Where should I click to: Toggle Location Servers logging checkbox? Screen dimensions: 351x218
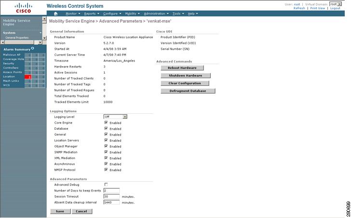(x=106, y=140)
